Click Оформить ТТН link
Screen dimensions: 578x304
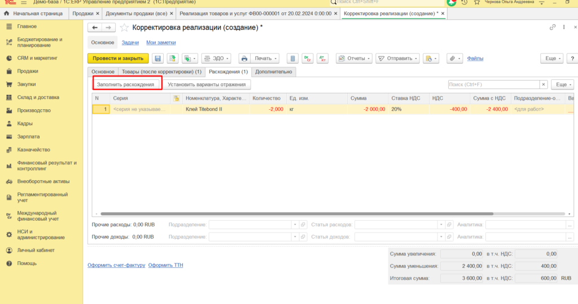point(165,265)
